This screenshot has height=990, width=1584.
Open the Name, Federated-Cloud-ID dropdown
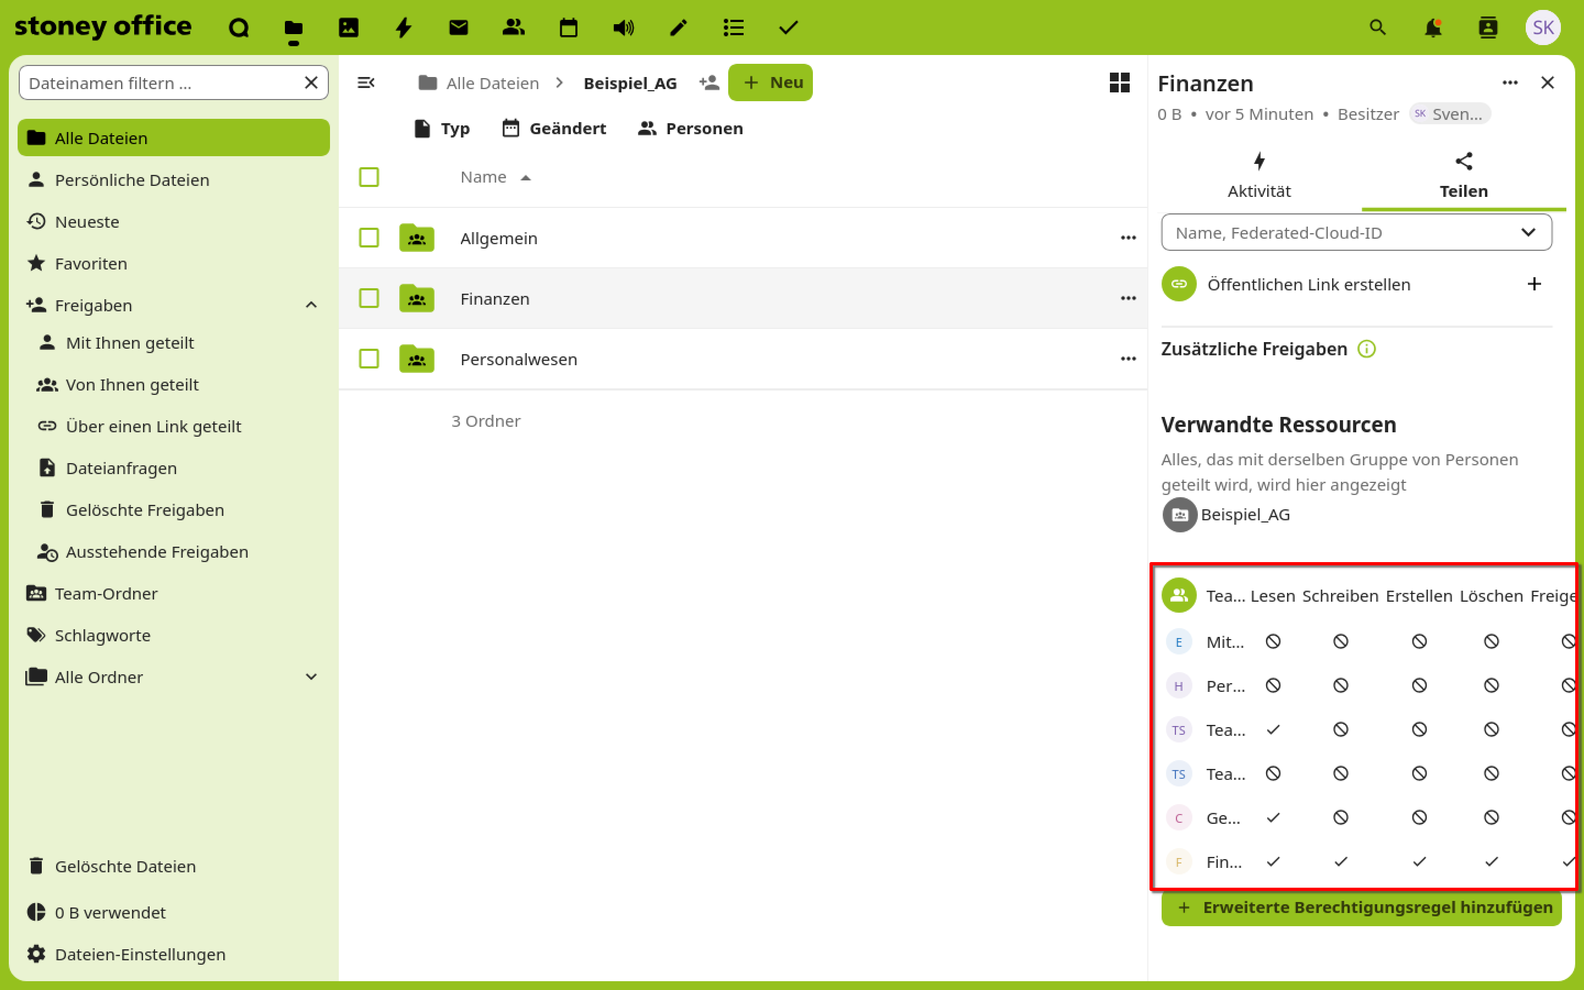tap(1356, 233)
